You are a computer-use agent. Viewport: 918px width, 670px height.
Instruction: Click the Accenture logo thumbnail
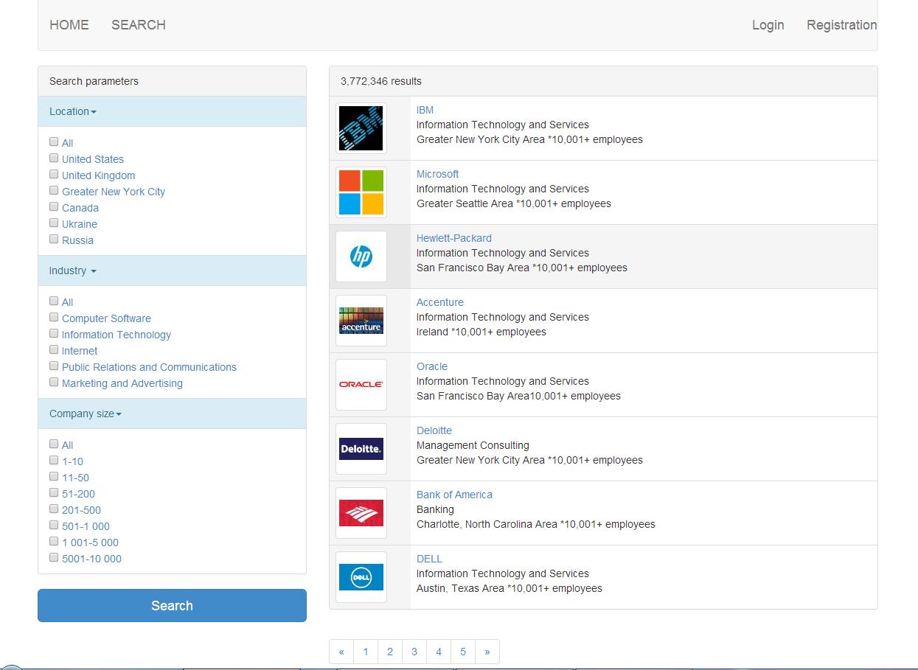(x=361, y=321)
